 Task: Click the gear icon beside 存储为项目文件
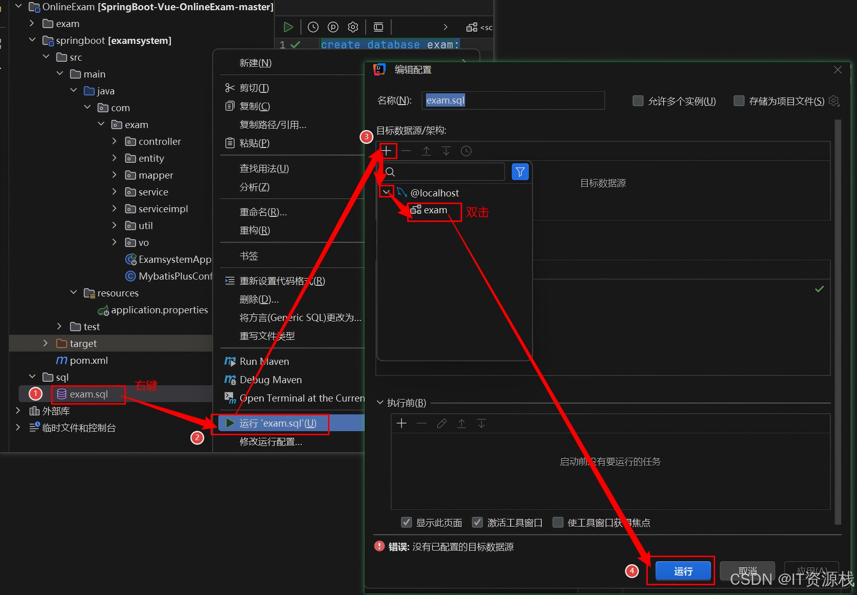[x=834, y=101]
